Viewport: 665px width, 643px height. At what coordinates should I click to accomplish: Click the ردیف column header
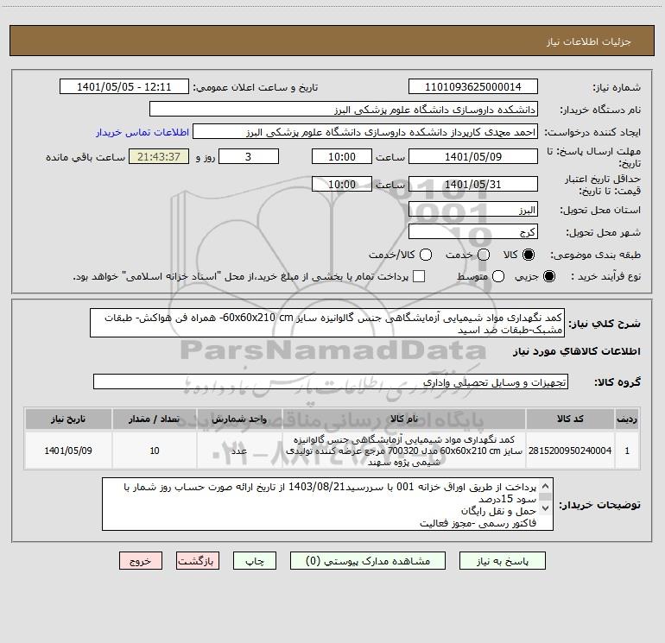coord(627,419)
